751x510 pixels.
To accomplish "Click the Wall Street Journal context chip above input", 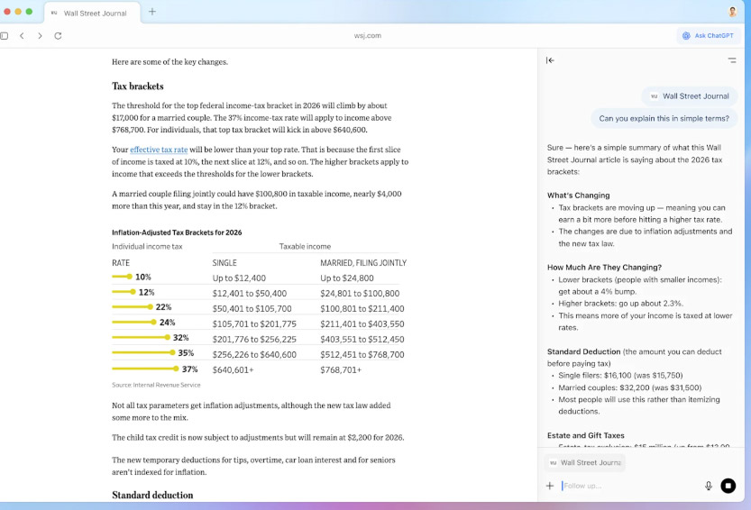I will pos(585,462).
